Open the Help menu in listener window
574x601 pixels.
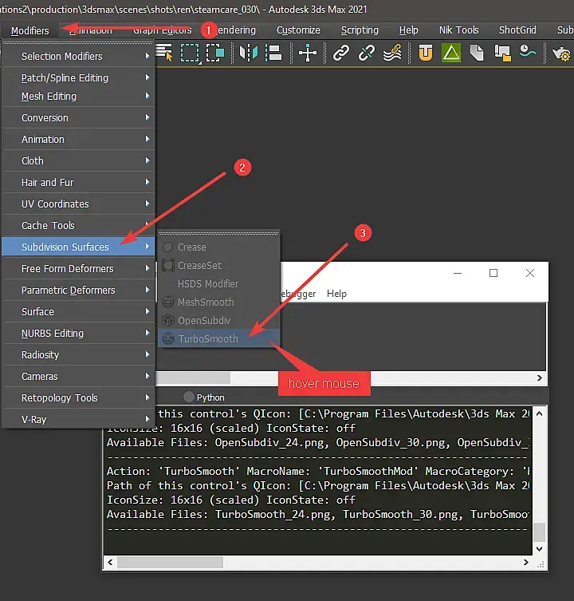coord(336,294)
